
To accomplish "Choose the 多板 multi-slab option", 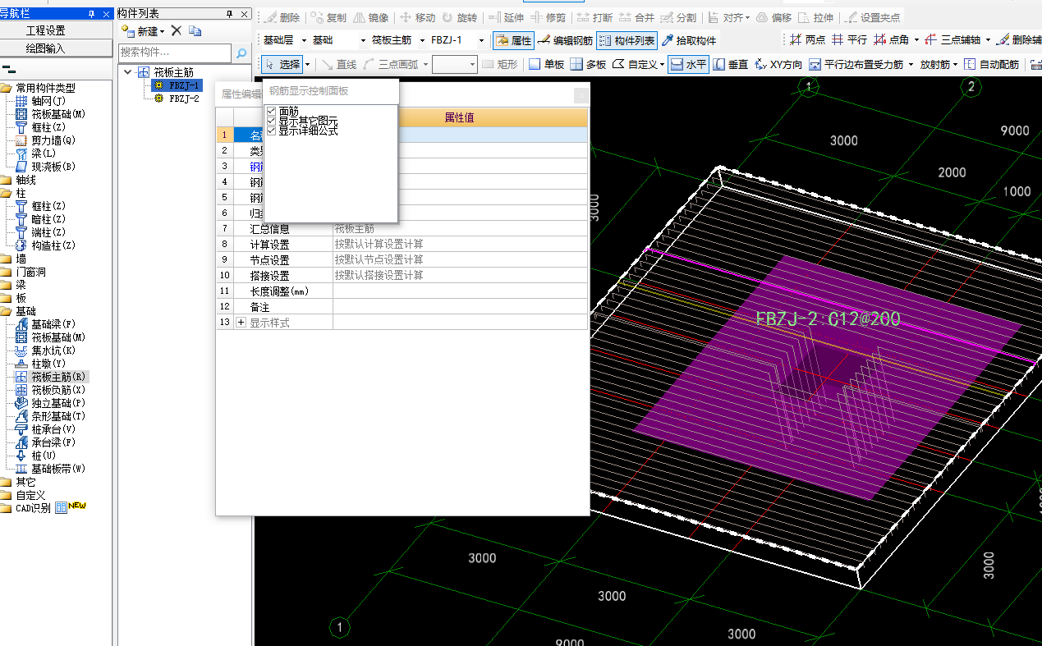I will coord(588,64).
